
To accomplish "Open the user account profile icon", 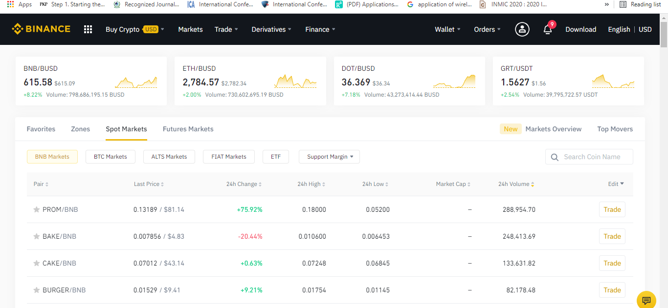I will tap(522, 29).
